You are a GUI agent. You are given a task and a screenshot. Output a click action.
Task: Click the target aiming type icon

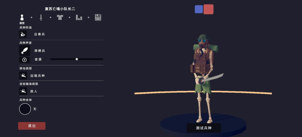point(23,91)
